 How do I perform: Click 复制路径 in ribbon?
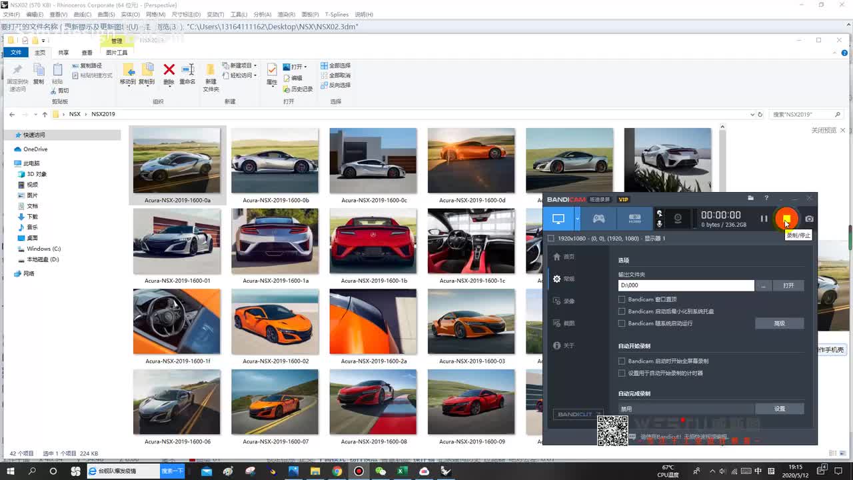pyautogui.click(x=87, y=66)
